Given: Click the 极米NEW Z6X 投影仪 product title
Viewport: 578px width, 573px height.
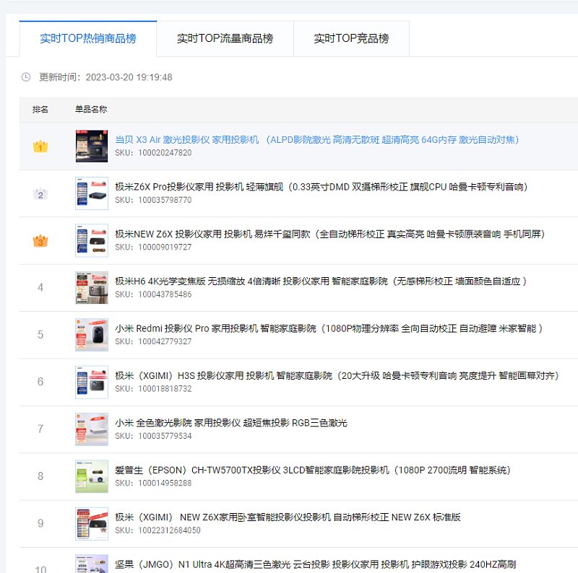Looking at the screenshot, I should pos(329,235).
